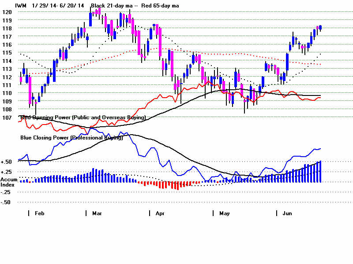
Task: Click the Mar month marker label
Action: pyautogui.click(x=97, y=213)
